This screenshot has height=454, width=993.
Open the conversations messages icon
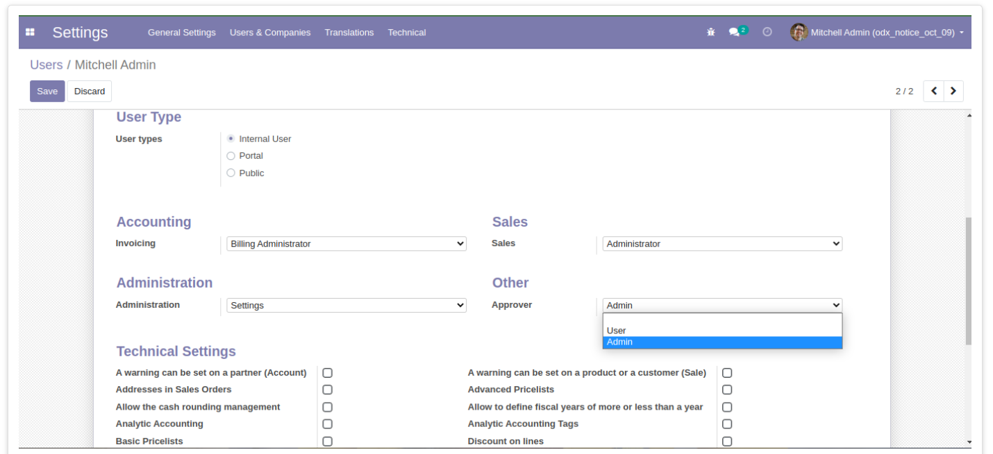(733, 33)
